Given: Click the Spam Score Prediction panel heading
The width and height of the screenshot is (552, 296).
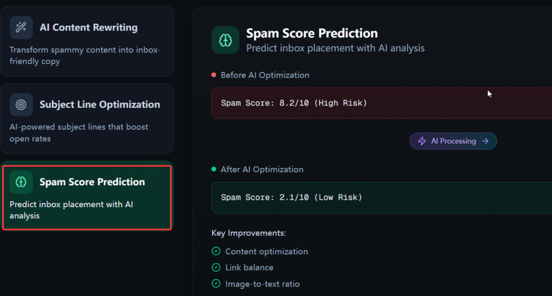Looking at the screenshot, I should (312, 33).
